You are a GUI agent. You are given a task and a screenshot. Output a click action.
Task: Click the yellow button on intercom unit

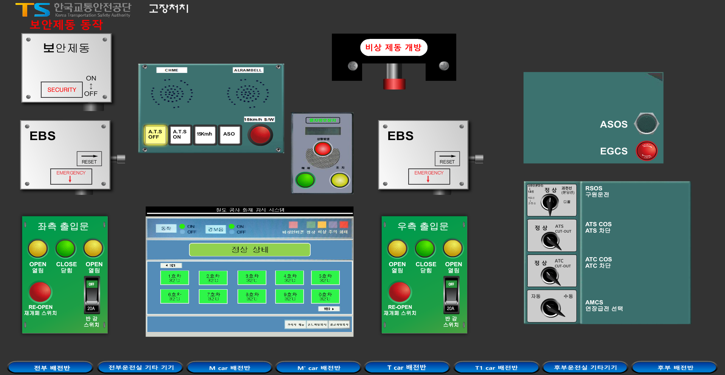(339, 180)
